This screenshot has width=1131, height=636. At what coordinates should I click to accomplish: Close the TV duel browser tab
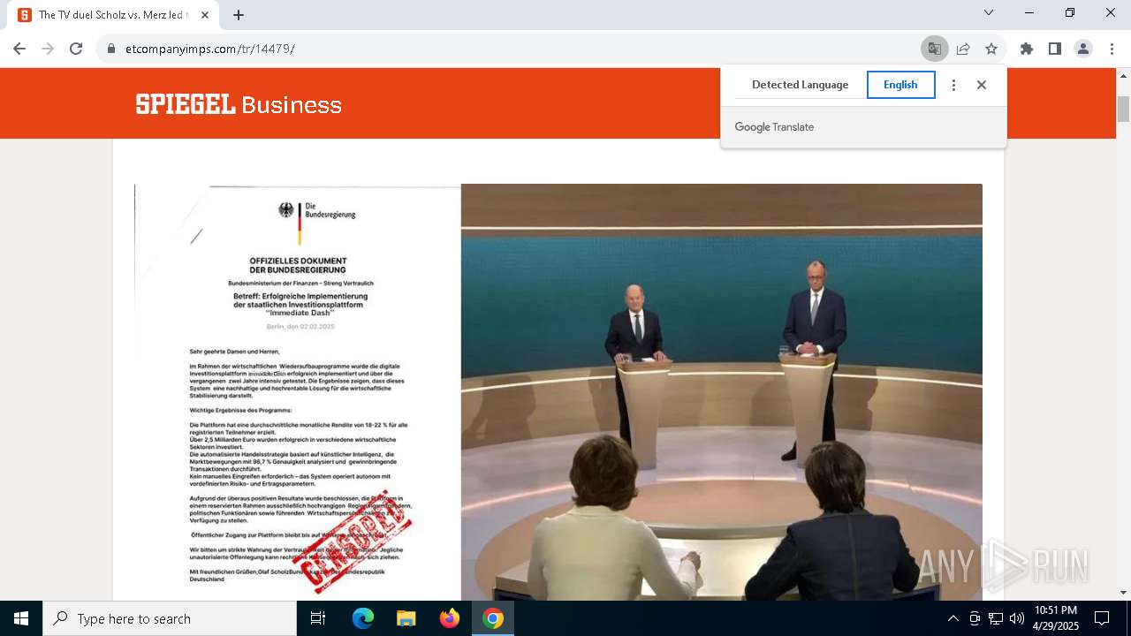(x=205, y=15)
